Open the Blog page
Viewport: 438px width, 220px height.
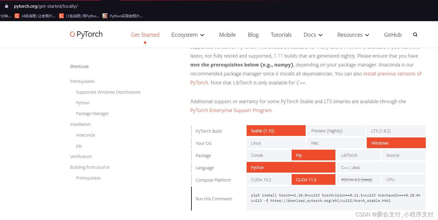(x=253, y=35)
